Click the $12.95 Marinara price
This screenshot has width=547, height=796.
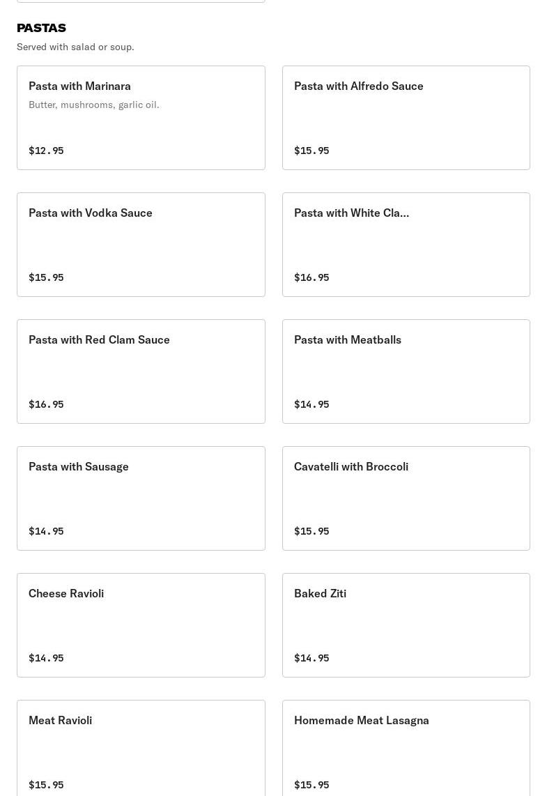click(x=46, y=151)
